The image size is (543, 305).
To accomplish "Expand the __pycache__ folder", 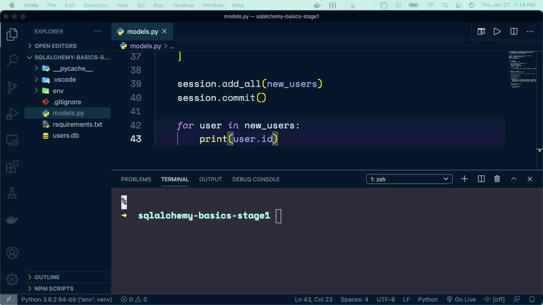I will pyautogui.click(x=68, y=68).
